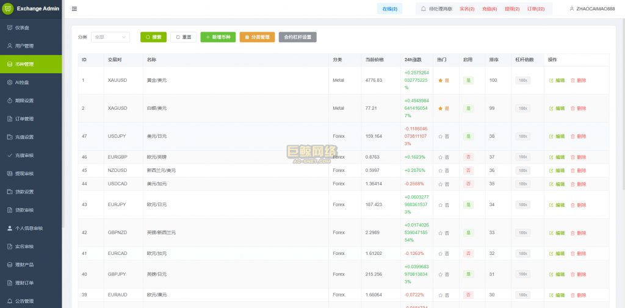Open 用户管理 via its person icon
The height and width of the screenshot is (308, 625).
[x=10, y=46]
